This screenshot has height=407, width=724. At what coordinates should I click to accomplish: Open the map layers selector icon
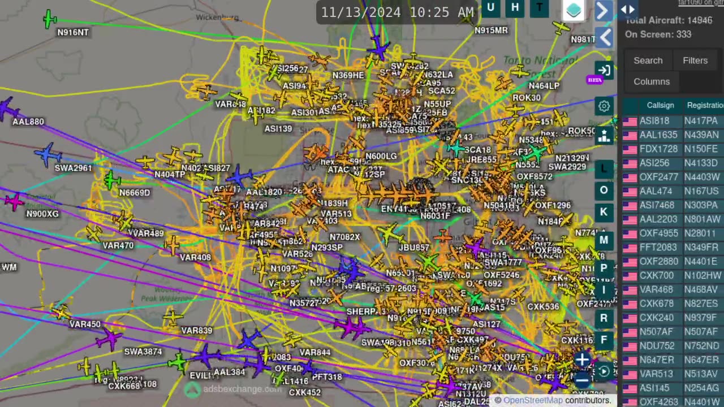574,10
